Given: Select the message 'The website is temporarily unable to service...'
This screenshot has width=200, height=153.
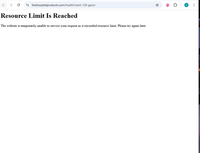Looking at the screenshot, I should coord(74,26).
